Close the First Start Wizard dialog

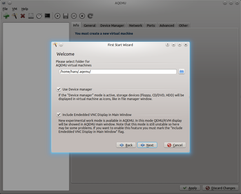[x=186, y=45]
